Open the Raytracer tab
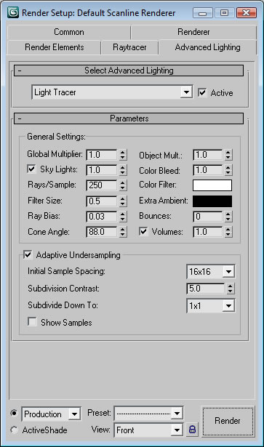This screenshot has width=264, height=447. click(x=129, y=47)
